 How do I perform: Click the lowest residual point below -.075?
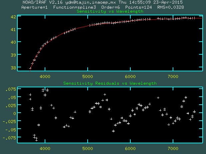coord(37,140)
